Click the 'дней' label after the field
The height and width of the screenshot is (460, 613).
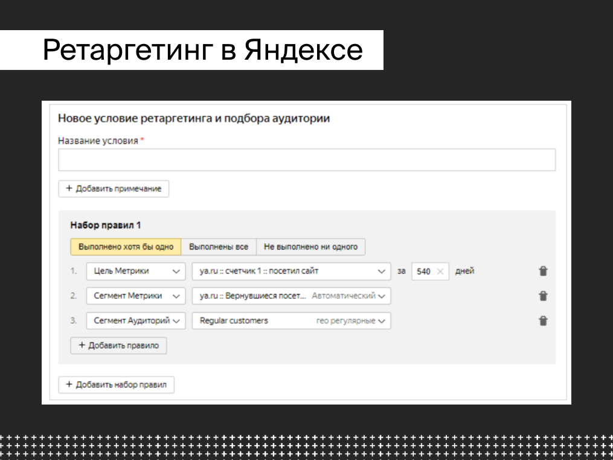464,271
